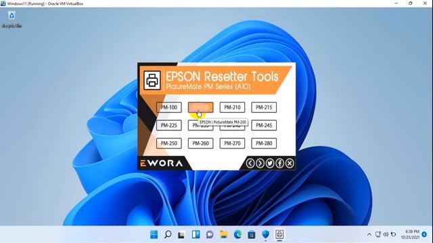Click the network icon in system tray
This screenshot has width=433, height=243.
coord(378,234)
